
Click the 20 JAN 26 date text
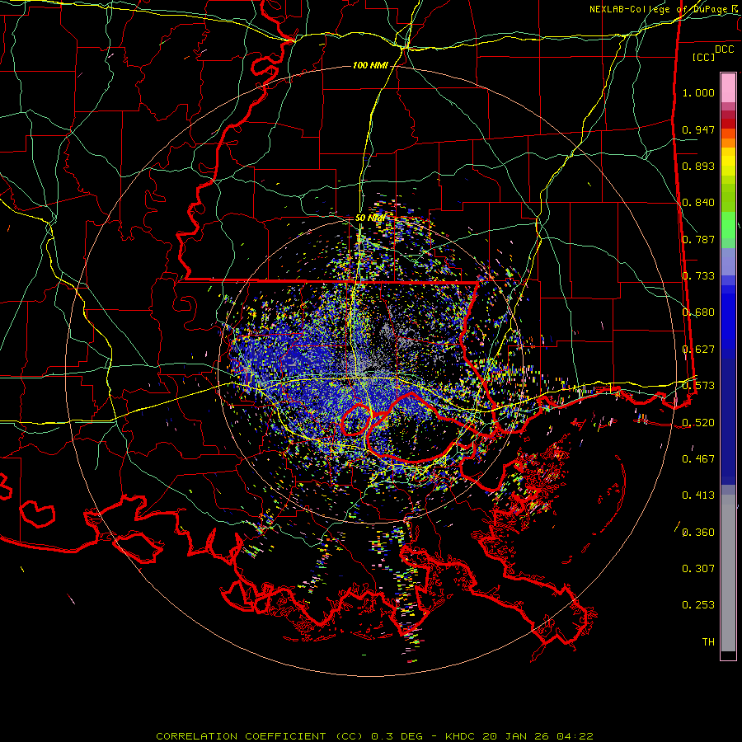click(x=516, y=736)
